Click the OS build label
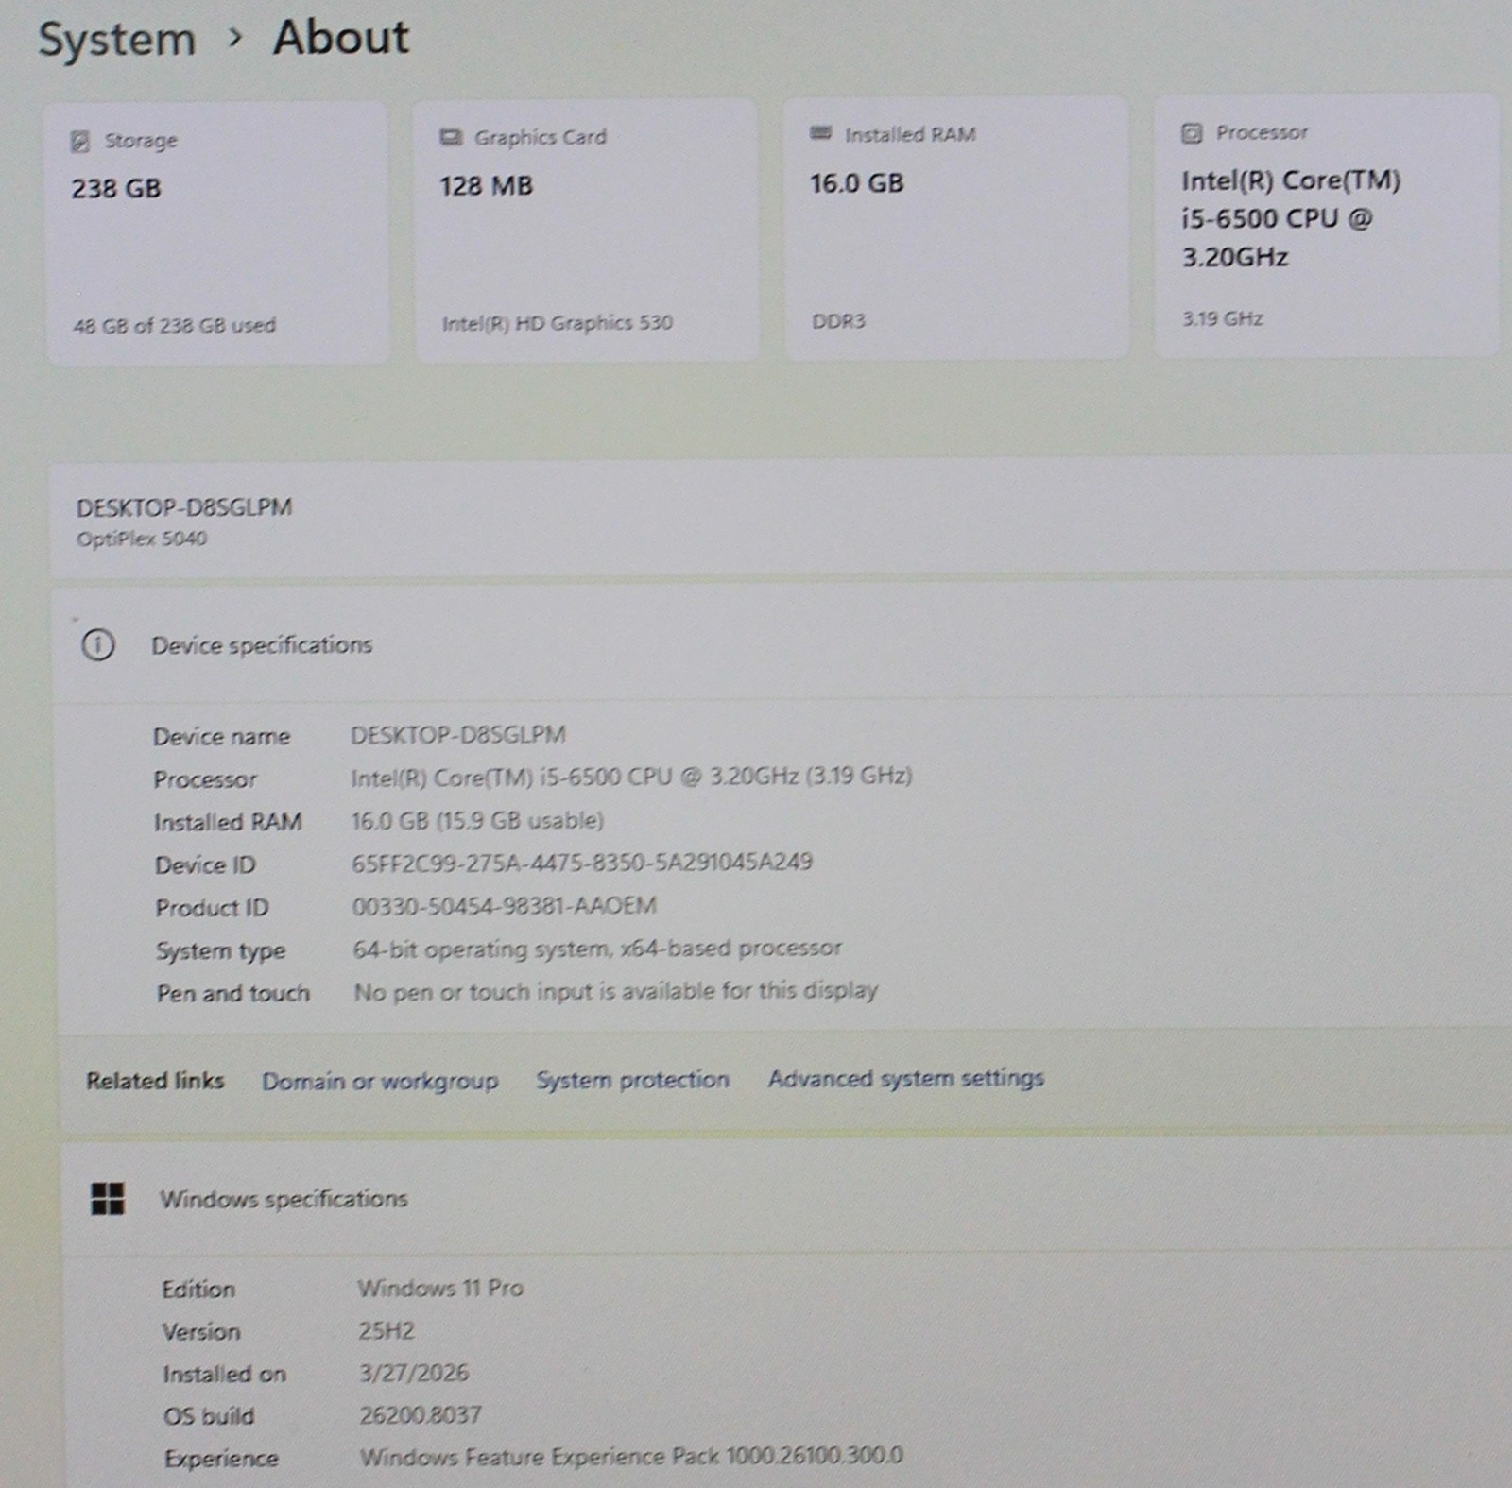The height and width of the screenshot is (1488, 1512). [x=209, y=1416]
